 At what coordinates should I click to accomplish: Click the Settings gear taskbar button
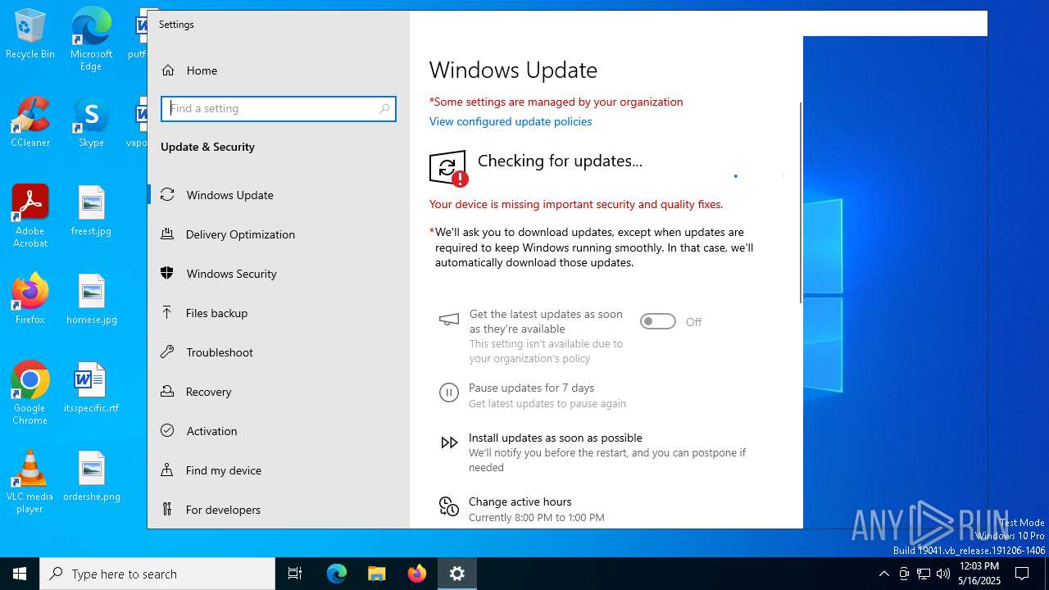click(x=457, y=574)
